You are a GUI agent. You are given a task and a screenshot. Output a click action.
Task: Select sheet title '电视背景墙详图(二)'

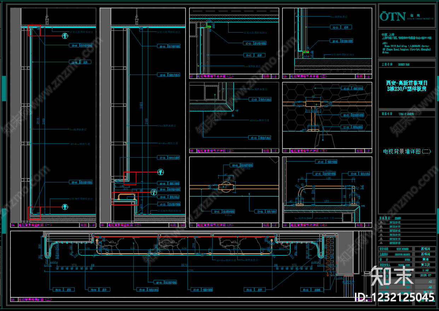pos(407,151)
